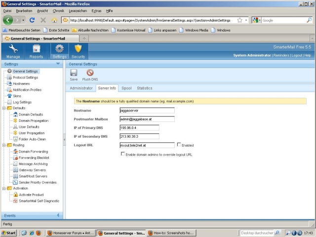Collapse the Defaults tree folder
This screenshot has width=316, height=237.
click(x=4, y=108)
